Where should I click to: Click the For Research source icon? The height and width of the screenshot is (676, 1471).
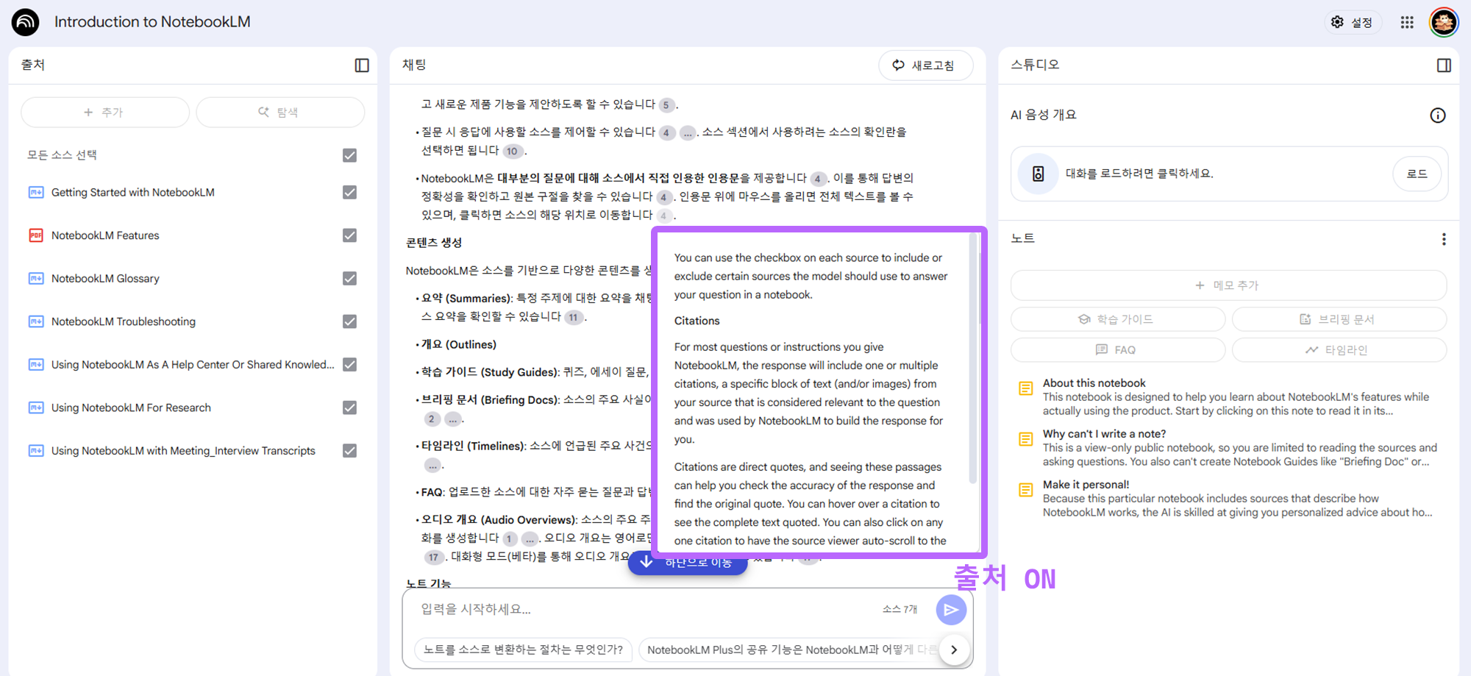35,408
